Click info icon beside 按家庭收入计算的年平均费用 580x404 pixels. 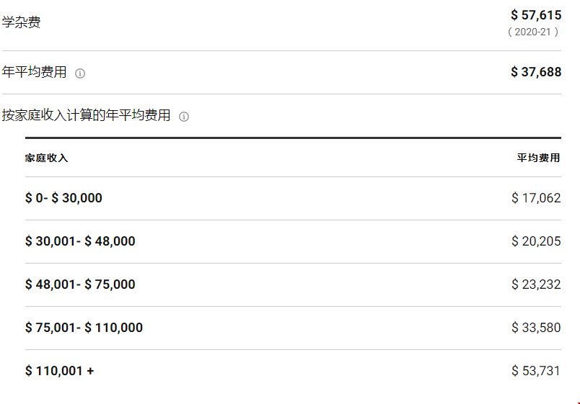coord(184,117)
